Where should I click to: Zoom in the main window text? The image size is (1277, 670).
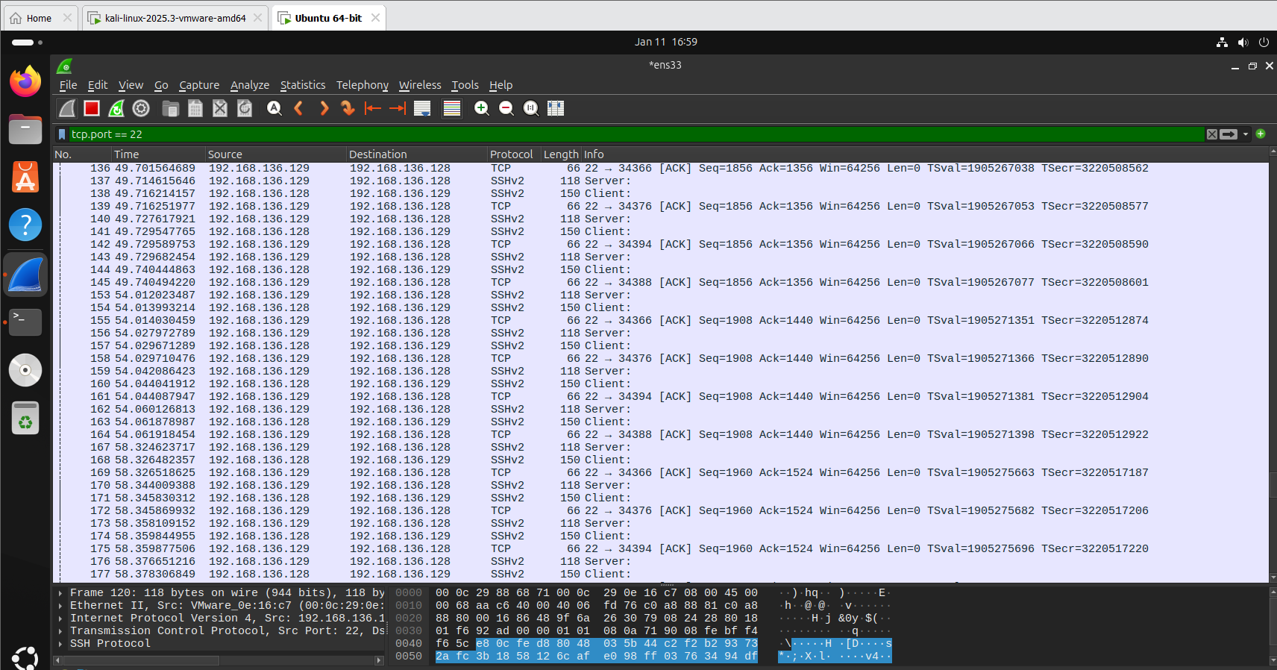click(482, 109)
